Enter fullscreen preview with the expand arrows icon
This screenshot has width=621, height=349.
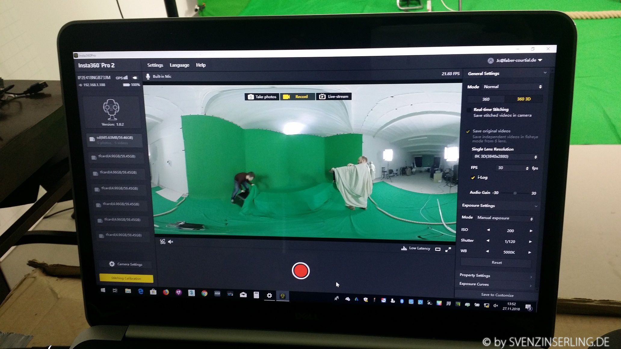[448, 250]
